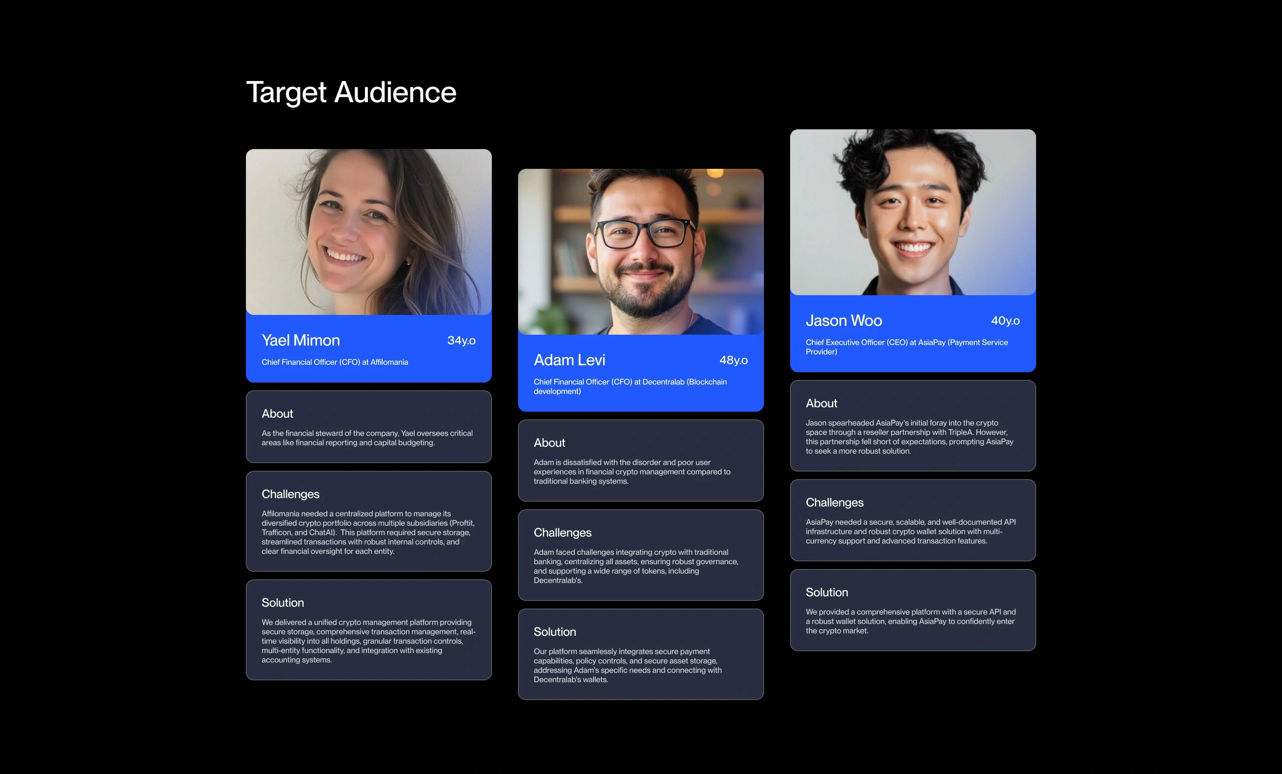Open Yael's Challenges card about Affilomania
This screenshot has width=1282, height=774.
click(x=368, y=521)
